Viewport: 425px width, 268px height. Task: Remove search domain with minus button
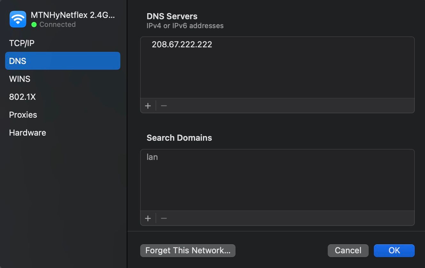tap(164, 218)
